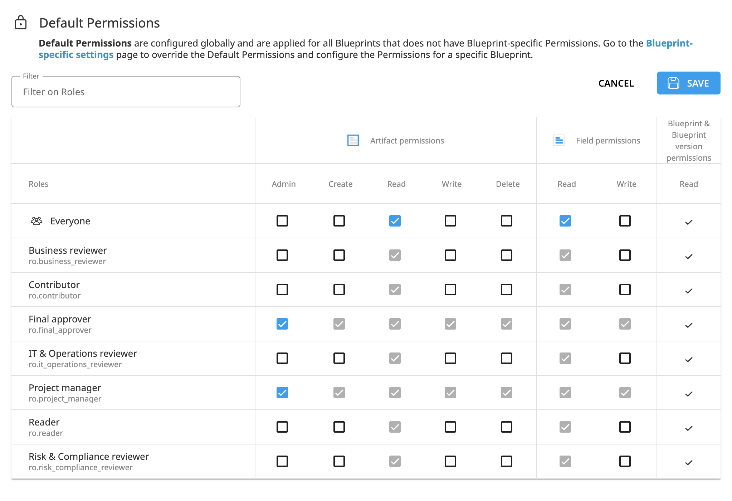Screen dimensions: 732x501
Task: Enable Write permission for IT & Operations reviewer
Action: (x=450, y=358)
